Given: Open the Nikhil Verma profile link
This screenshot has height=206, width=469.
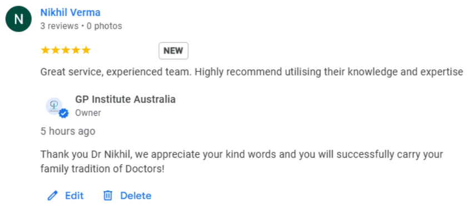Looking at the screenshot, I should click(71, 13).
